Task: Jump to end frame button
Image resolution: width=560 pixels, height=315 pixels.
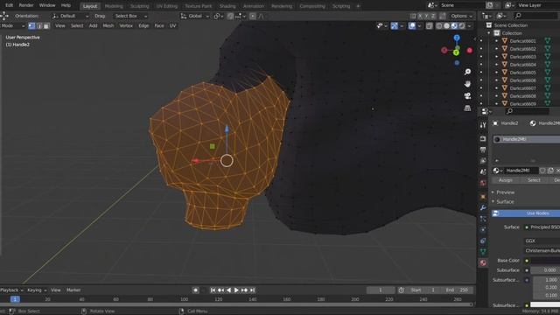Action: [x=252, y=290]
